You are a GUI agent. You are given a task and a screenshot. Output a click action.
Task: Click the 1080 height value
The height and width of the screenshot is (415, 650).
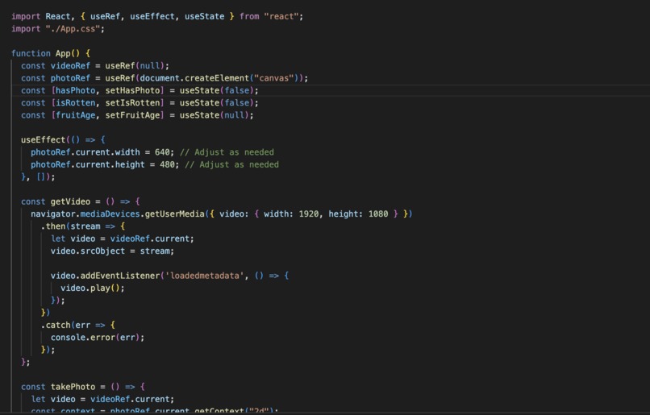click(x=378, y=214)
